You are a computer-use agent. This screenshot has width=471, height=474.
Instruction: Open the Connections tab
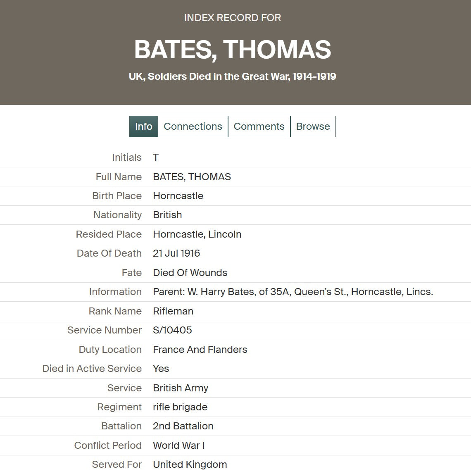[193, 126]
